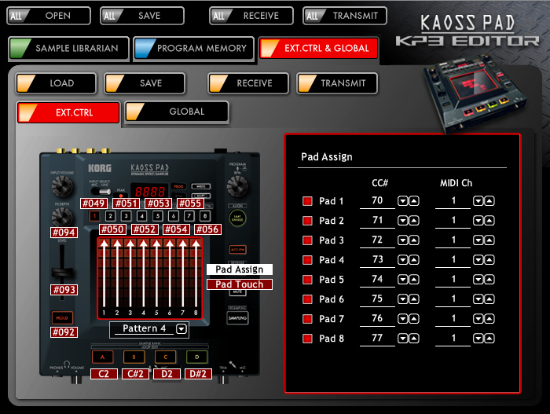This screenshot has width=550, height=414.
Task: Open the Pattern 4 dropdown
Action: 181,329
